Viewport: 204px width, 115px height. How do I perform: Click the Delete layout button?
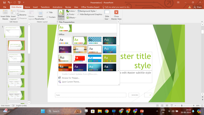[x=21, y=11]
